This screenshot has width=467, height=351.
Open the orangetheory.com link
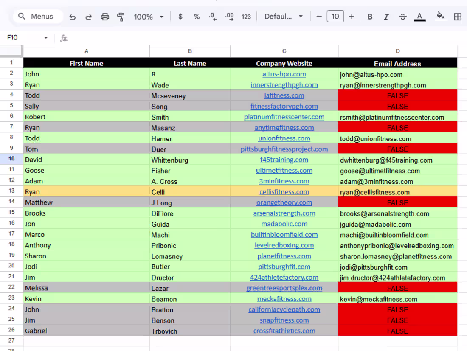284,203
